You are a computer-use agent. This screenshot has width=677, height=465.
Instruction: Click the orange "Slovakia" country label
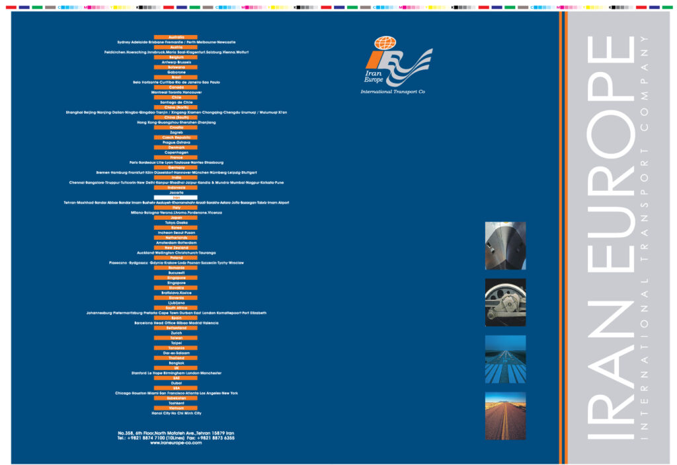click(176, 288)
